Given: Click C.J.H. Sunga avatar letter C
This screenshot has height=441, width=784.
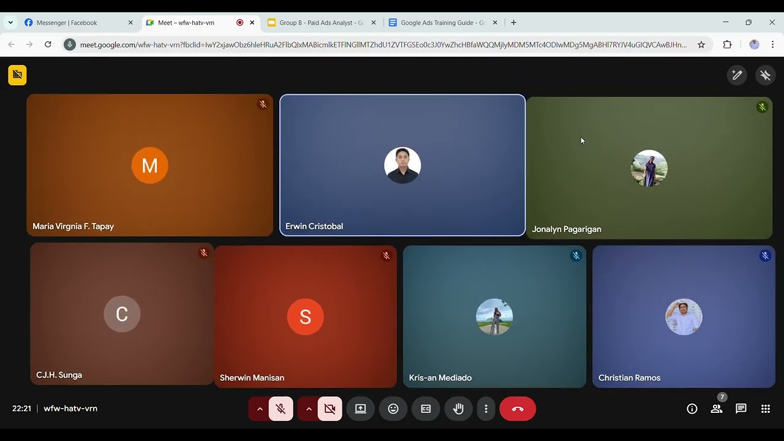Looking at the screenshot, I should tap(122, 314).
